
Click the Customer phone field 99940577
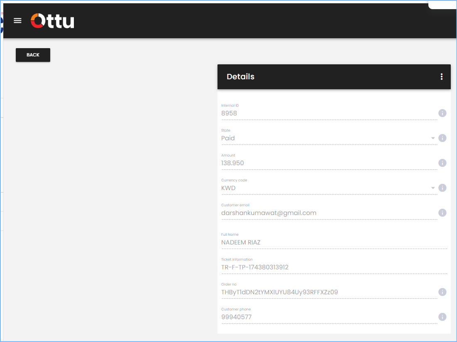(329, 317)
